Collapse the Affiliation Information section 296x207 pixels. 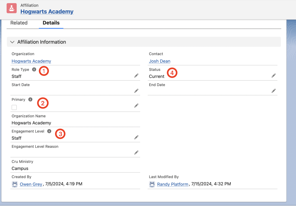click(x=12, y=42)
